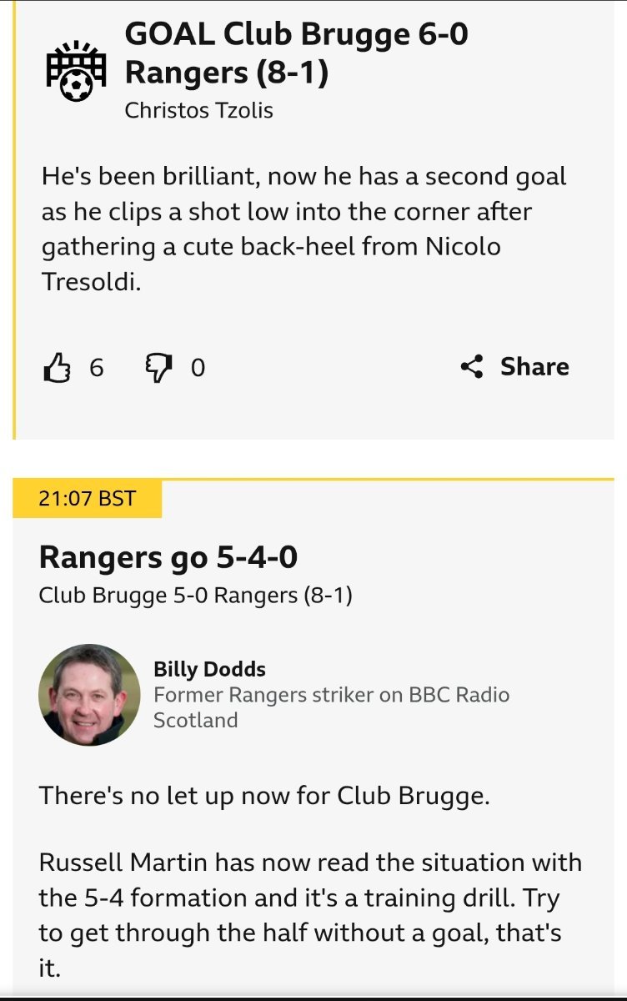Click the yellow top border of 21:07 post

313,480
